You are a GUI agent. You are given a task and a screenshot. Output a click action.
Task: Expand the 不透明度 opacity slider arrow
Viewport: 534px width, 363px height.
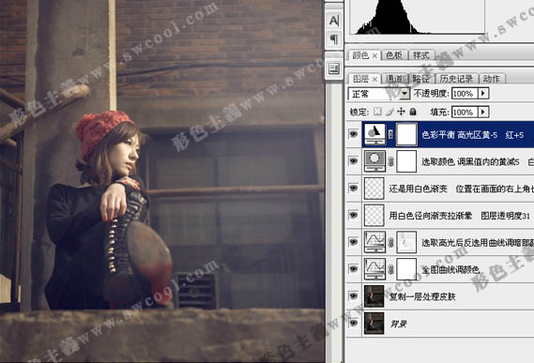point(483,93)
